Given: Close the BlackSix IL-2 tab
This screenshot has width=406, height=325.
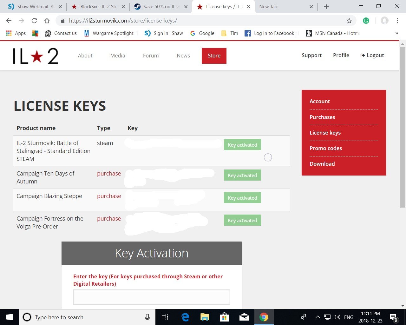Looking at the screenshot, I should [123, 7].
